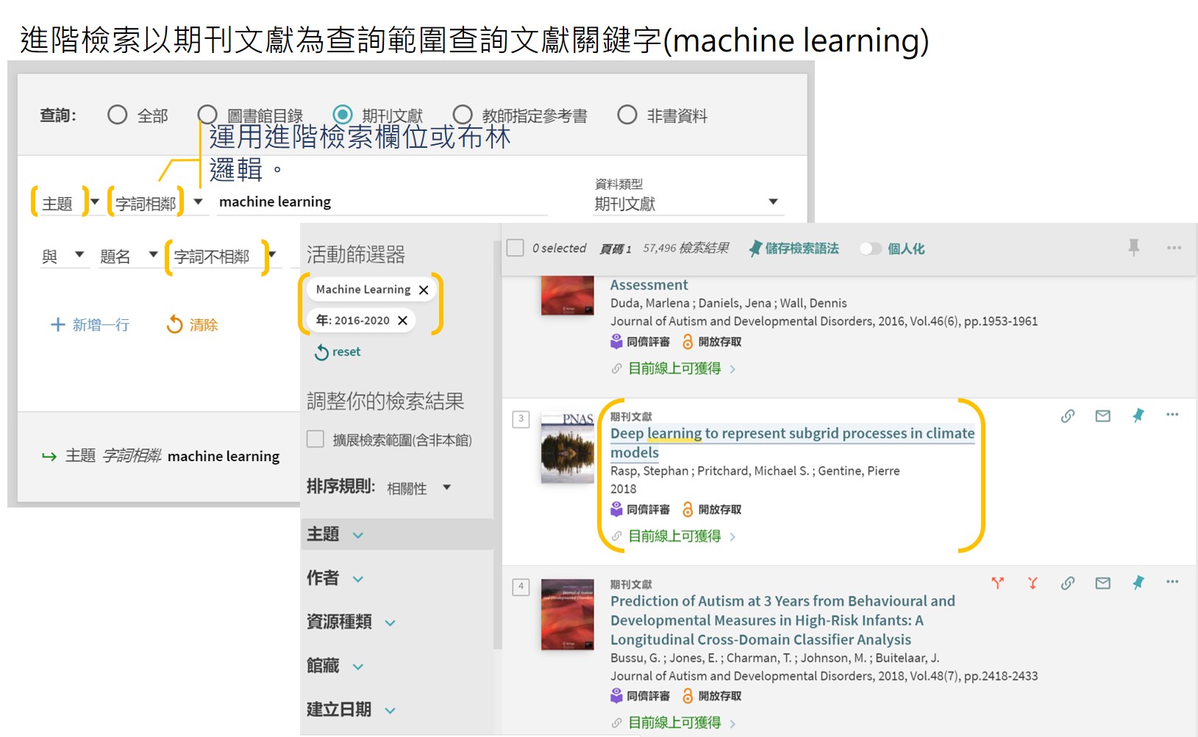Reset all active filters

[x=338, y=352]
